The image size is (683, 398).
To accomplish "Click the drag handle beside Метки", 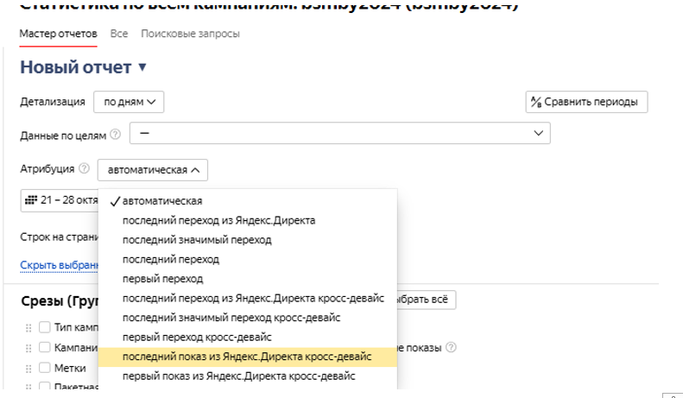I will coord(28,368).
